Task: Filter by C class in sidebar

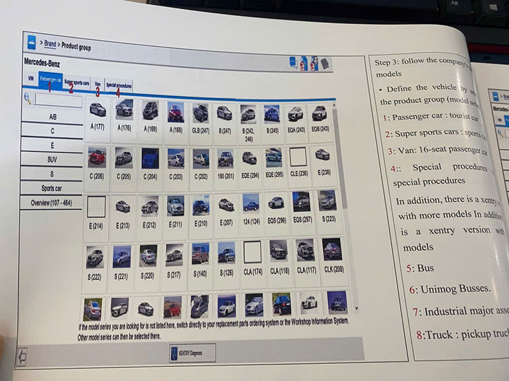Action: [52, 131]
